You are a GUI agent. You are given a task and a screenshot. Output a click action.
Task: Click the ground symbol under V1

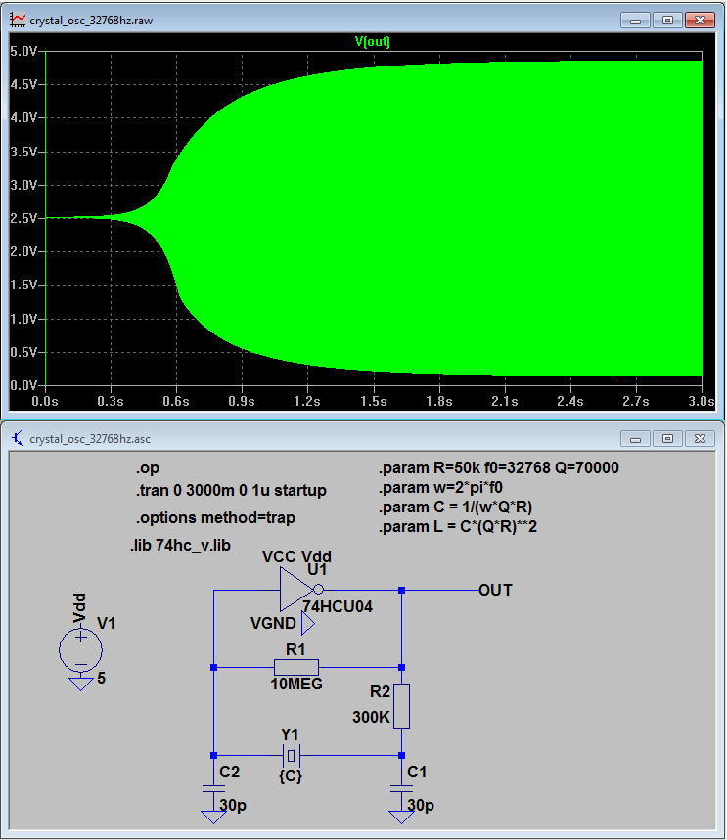coord(80,685)
